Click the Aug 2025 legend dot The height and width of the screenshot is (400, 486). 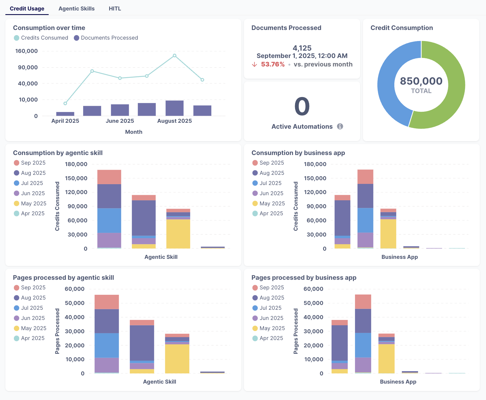16,173
